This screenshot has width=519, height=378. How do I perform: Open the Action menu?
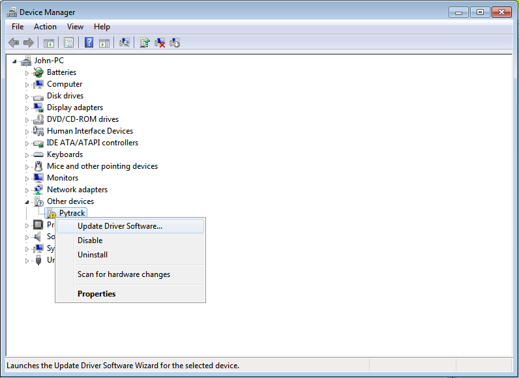(45, 27)
